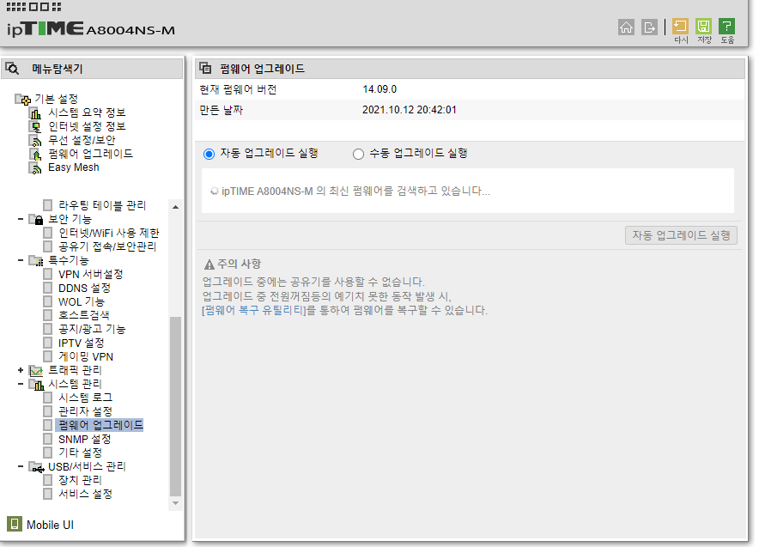Open 호스트검색 menu item
The width and height of the screenshot is (759, 547).
pos(84,315)
